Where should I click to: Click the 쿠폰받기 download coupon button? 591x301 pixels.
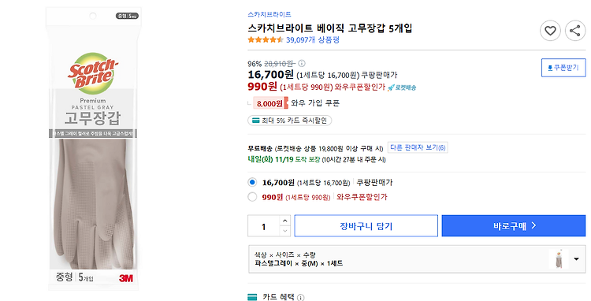coord(563,68)
